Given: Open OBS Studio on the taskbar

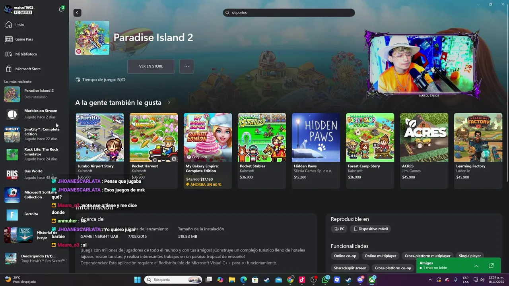Looking at the screenshot, I should click(314, 280).
